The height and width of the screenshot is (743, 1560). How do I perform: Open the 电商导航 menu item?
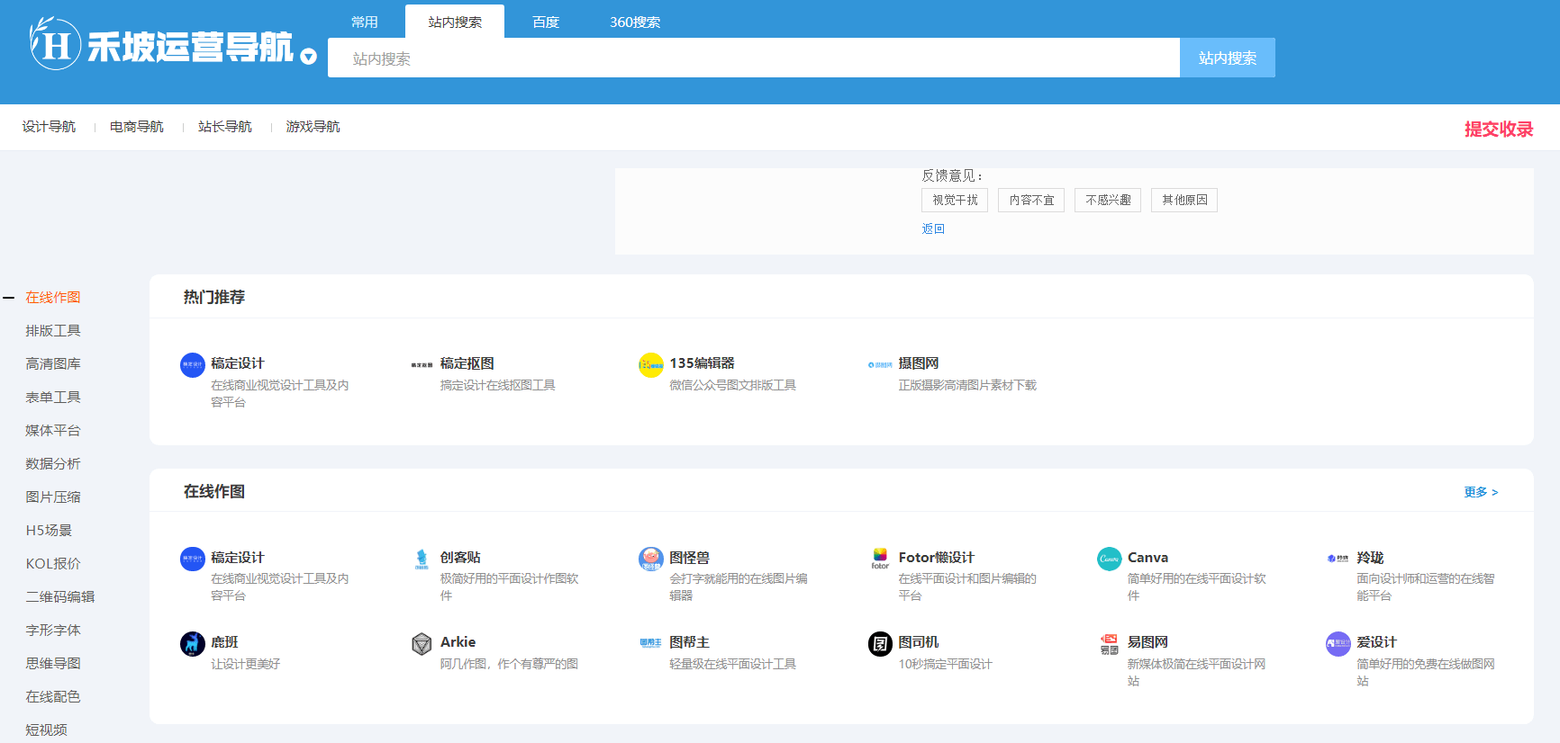137,127
